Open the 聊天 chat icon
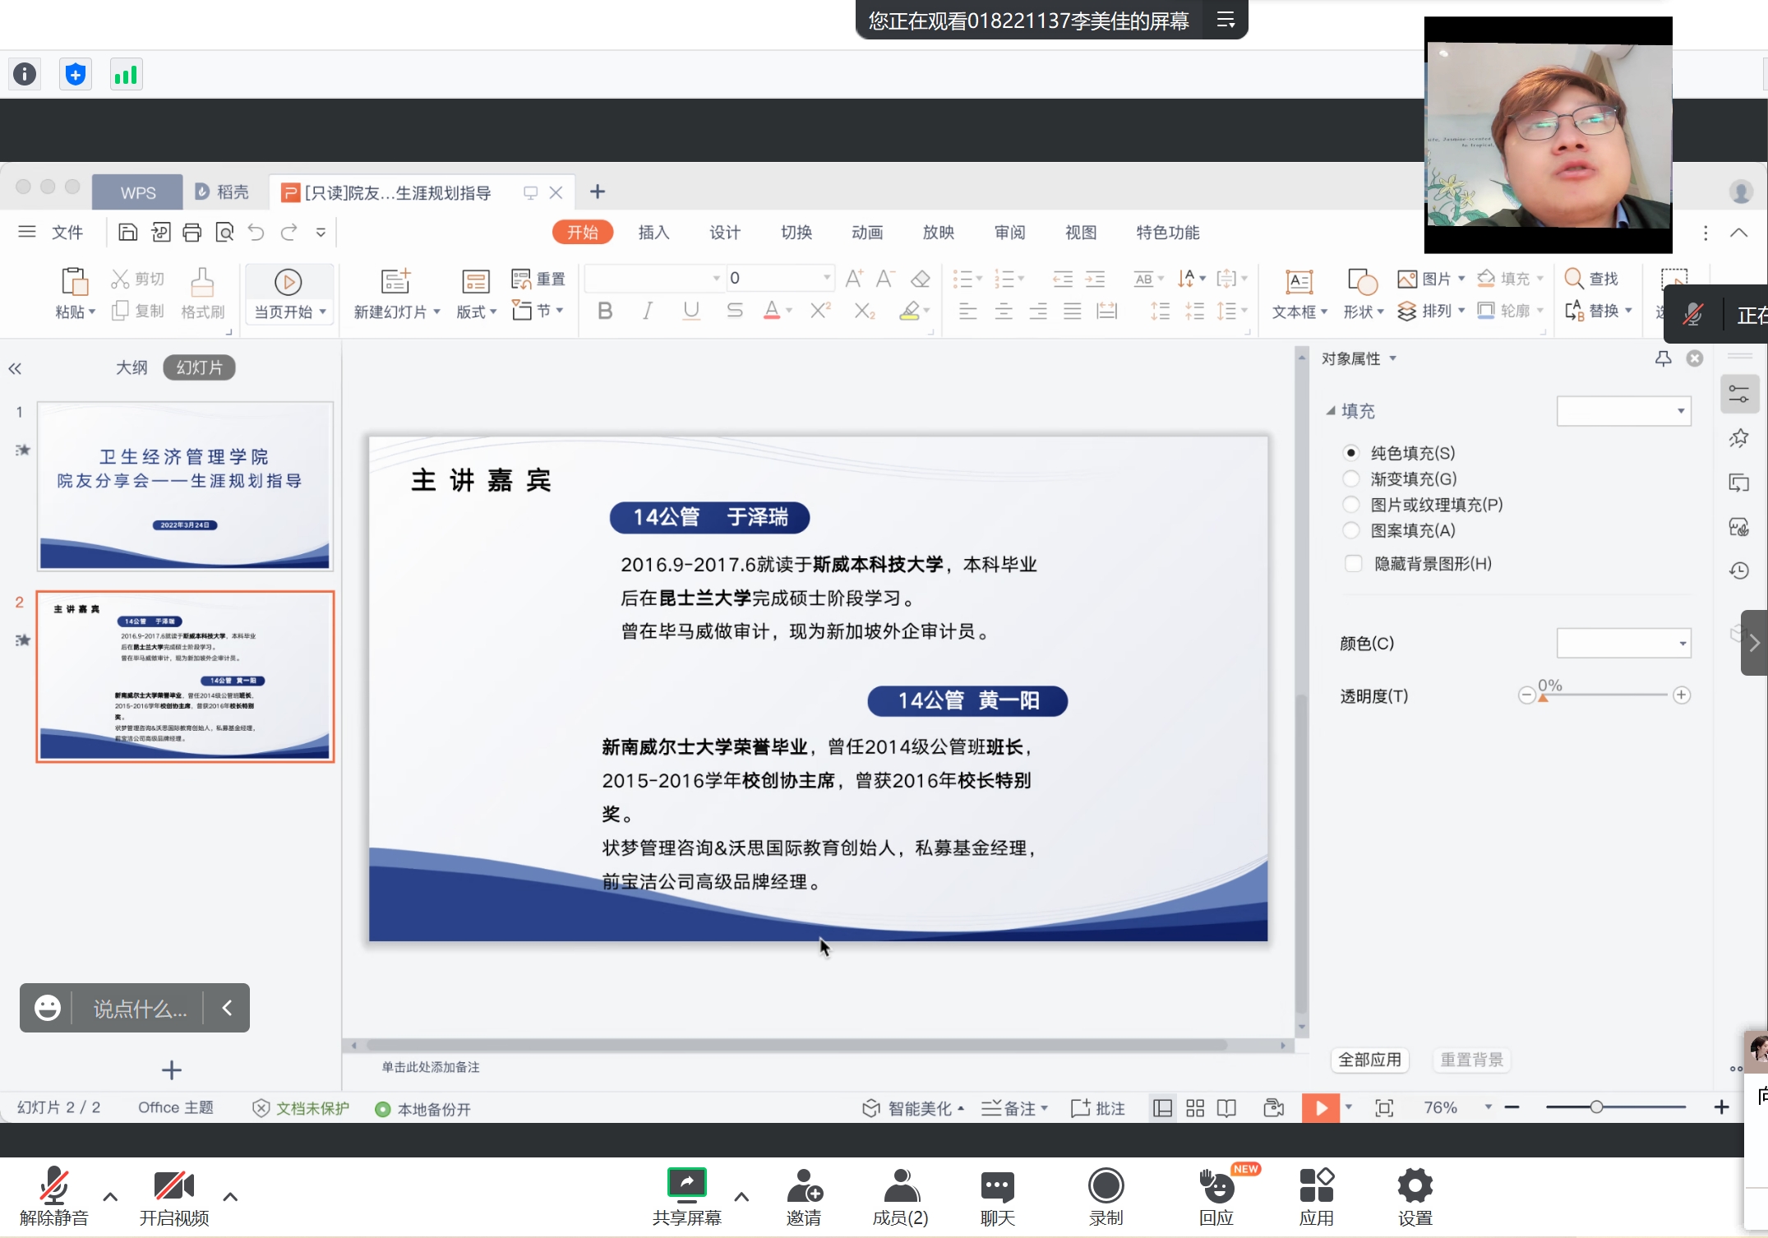 (997, 1186)
